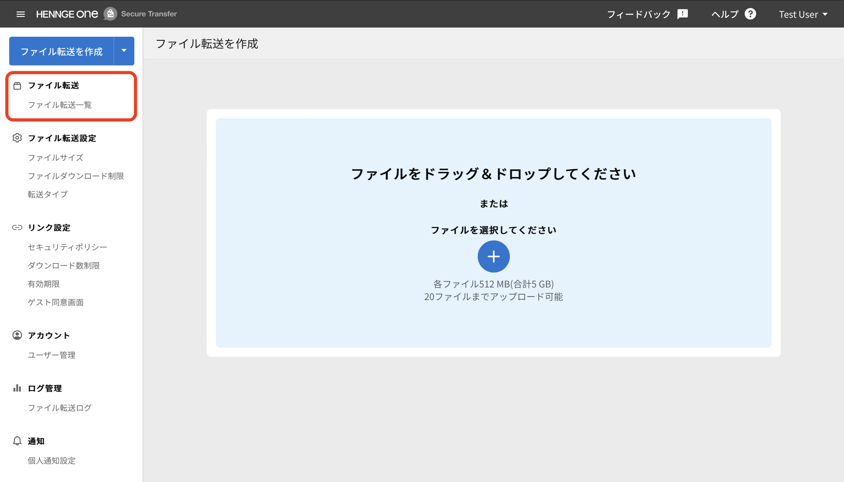Click the ヘルプ text link

coord(725,14)
